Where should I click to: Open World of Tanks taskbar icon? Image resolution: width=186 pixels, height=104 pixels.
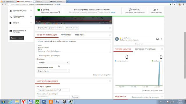65,102
